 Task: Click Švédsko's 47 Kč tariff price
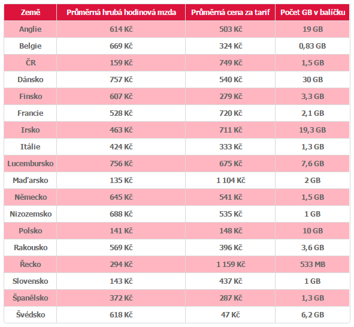click(x=230, y=314)
